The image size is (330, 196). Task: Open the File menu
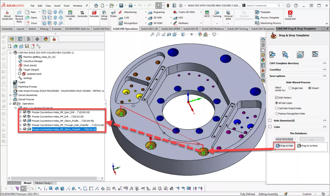point(32,5)
